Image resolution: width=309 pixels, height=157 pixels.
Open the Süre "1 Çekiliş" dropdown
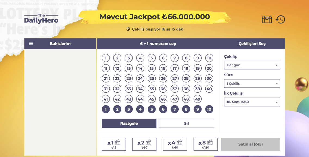[x=252, y=84]
